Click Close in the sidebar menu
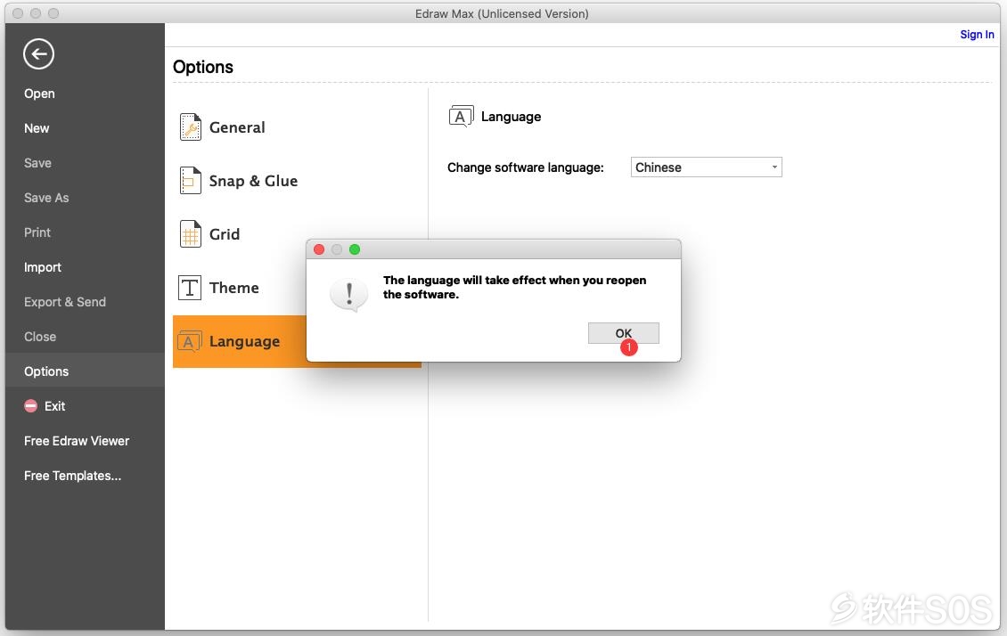This screenshot has height=636, width=1007. tap(40, 337)
